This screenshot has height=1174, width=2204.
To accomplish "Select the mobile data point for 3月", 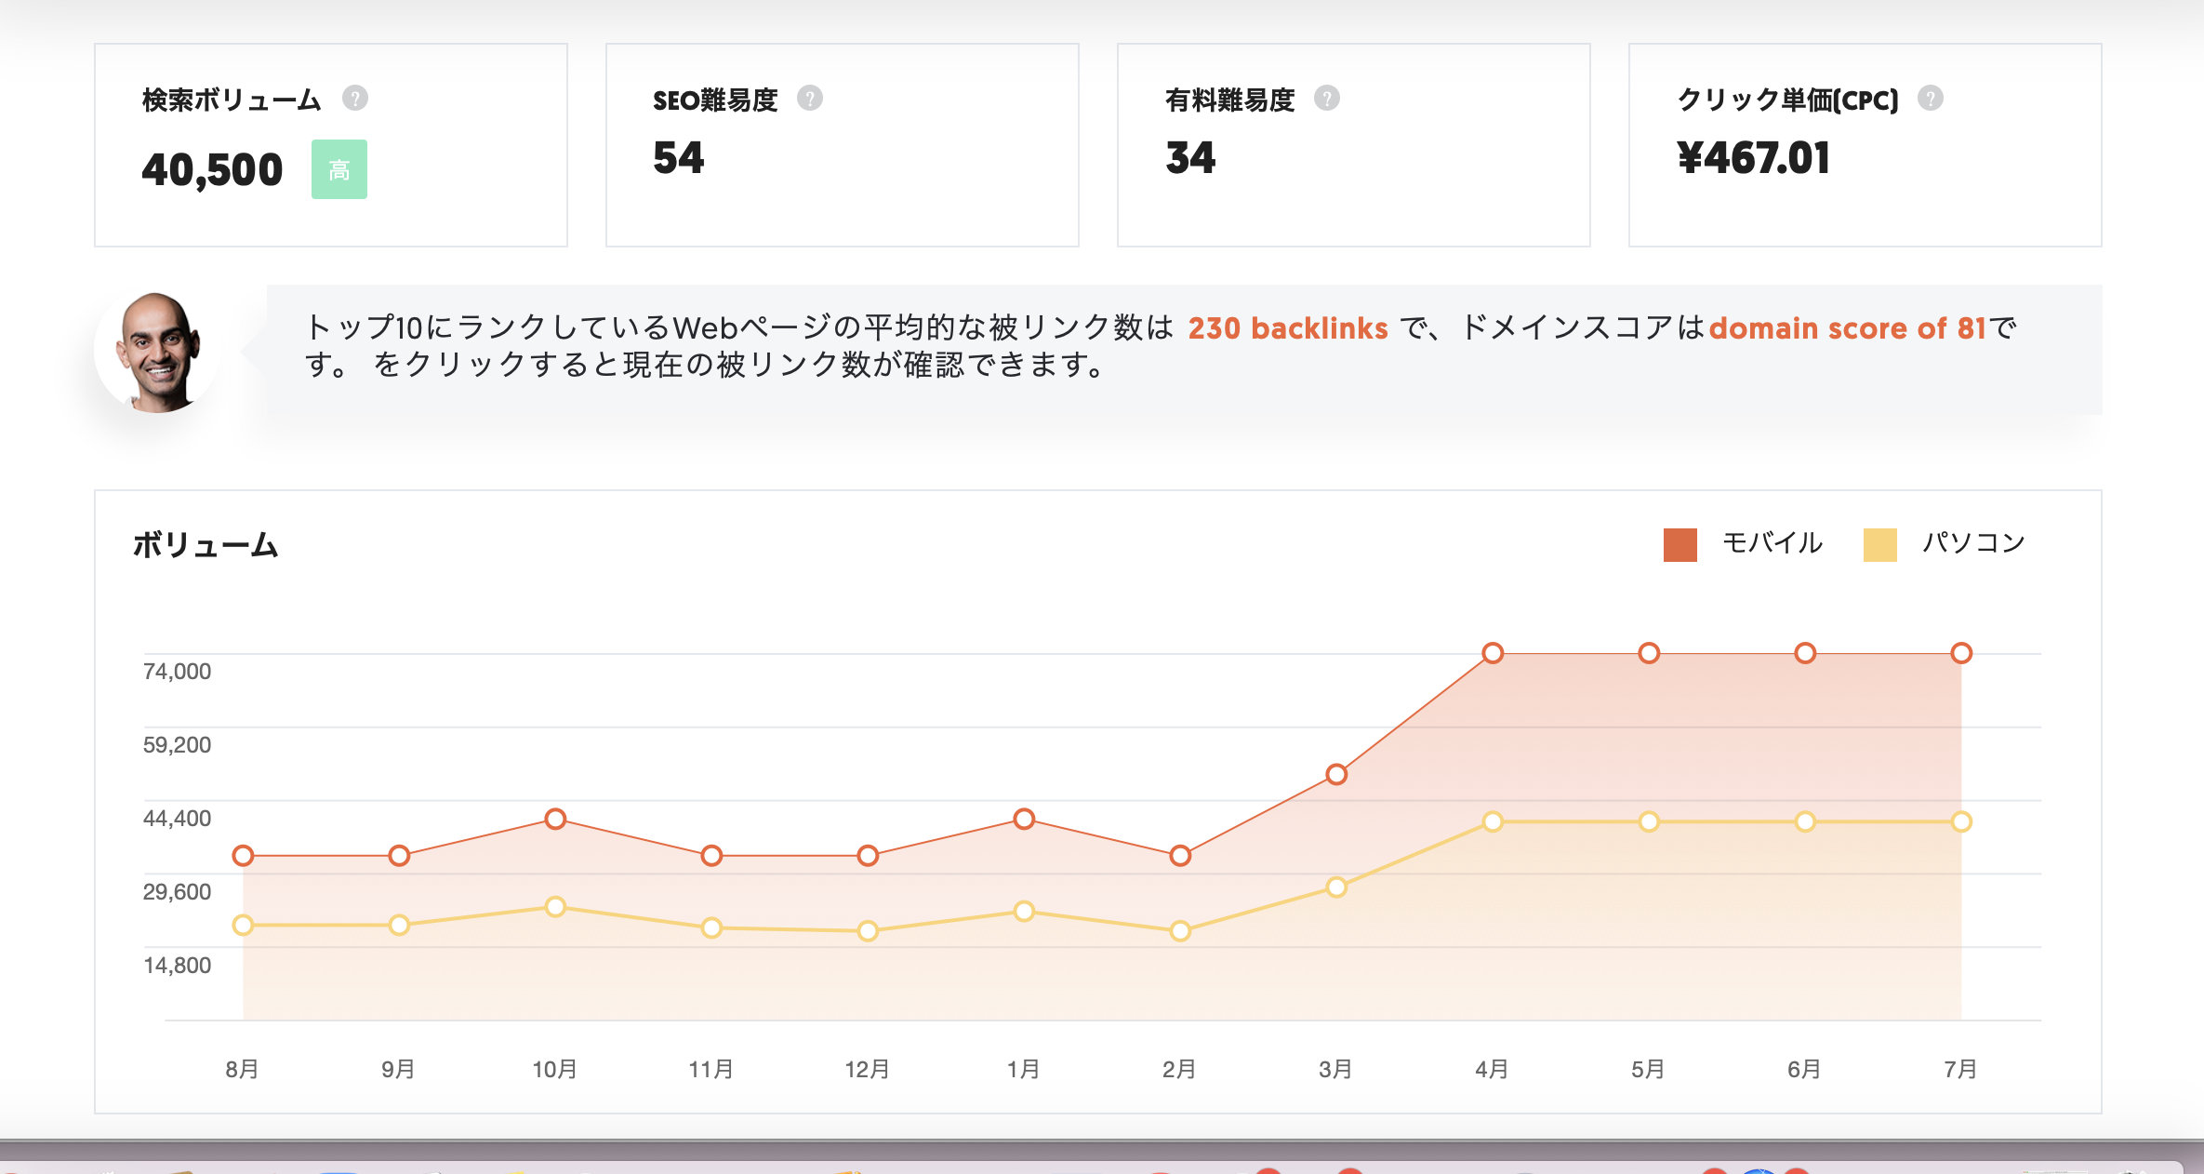I will click(x=1336, y=775).
